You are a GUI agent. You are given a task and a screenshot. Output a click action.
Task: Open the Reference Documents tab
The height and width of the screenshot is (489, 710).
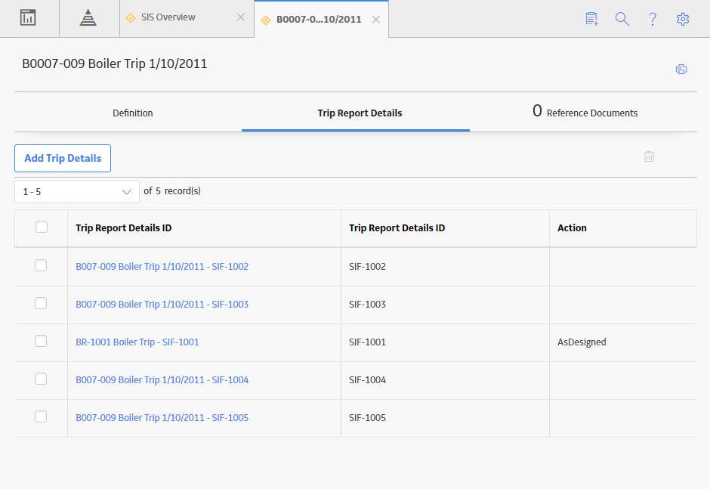point(585,112)
